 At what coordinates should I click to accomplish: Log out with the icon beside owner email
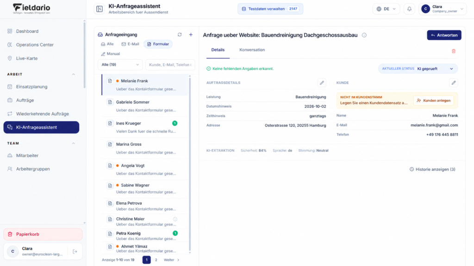pyautogui.click(x=75, y=252)
